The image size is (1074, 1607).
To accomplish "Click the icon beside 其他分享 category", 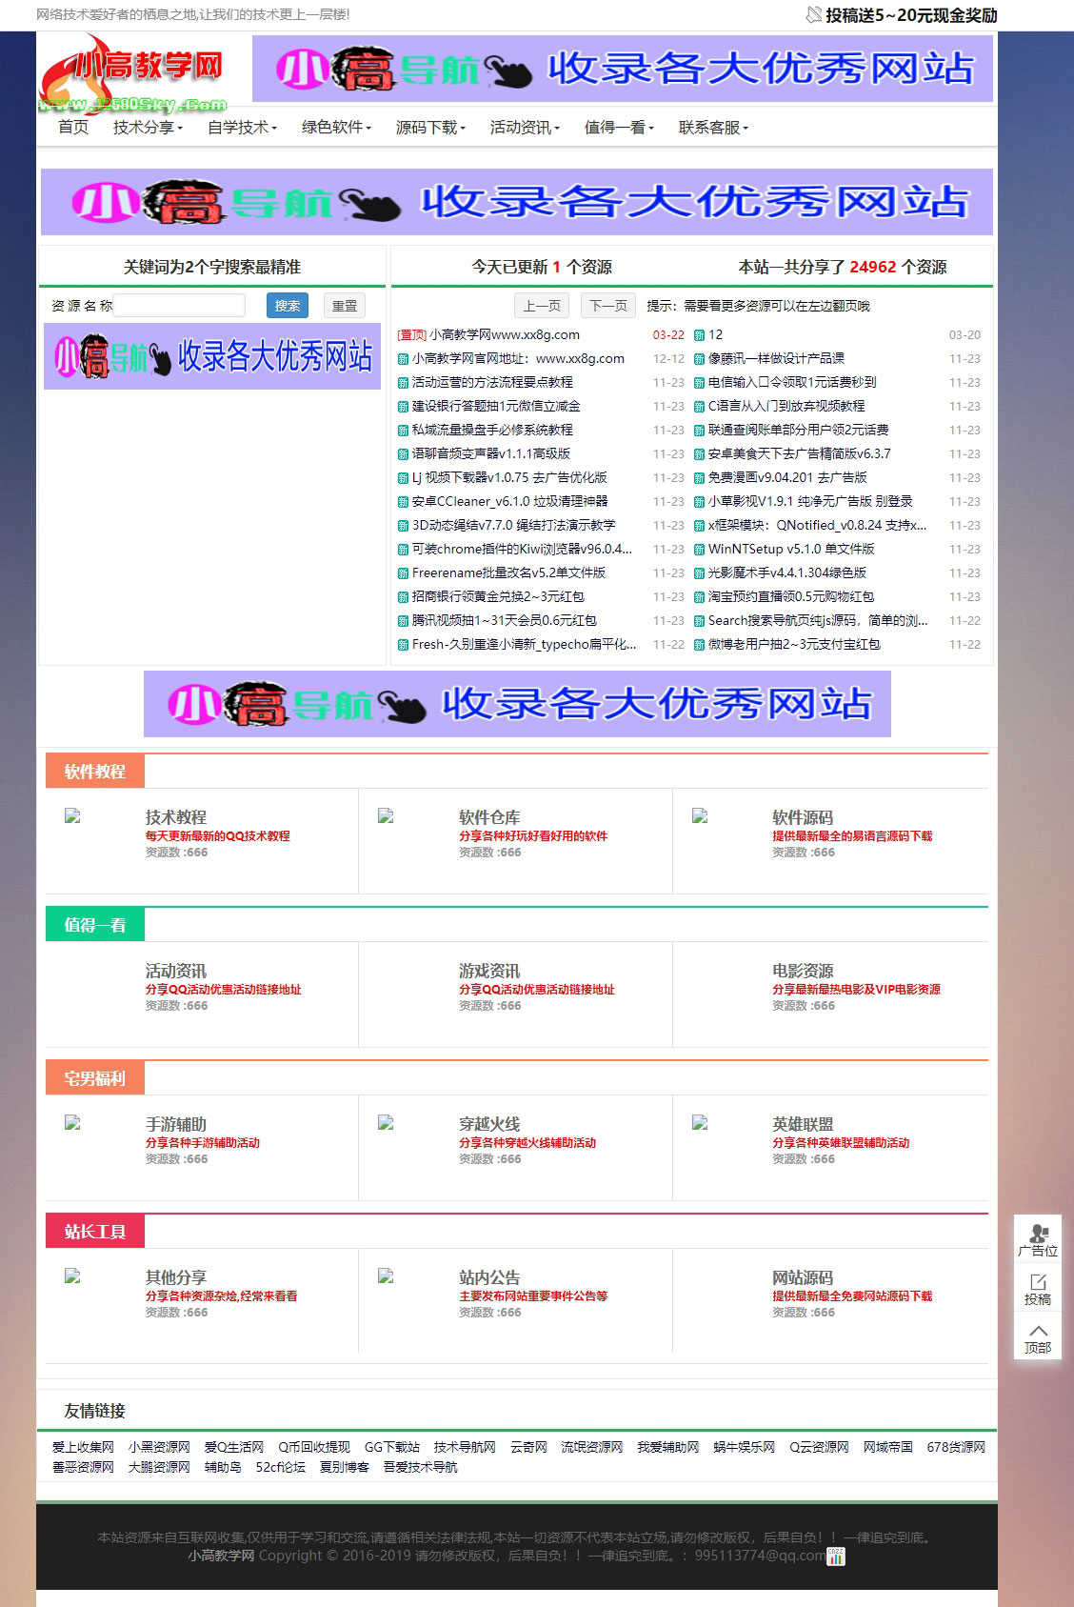I will (x=72, y=1276).
